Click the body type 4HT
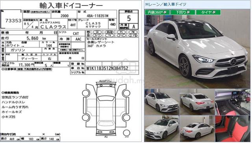This screenshot has height=143, width=252. tap(73, 25)
